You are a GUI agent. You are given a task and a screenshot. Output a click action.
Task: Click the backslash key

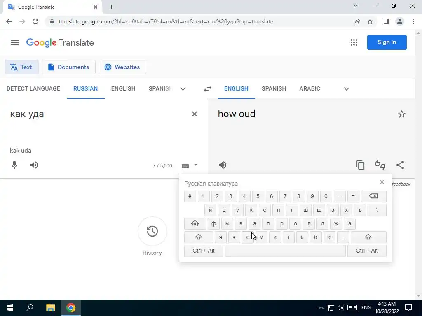point(377,210)
